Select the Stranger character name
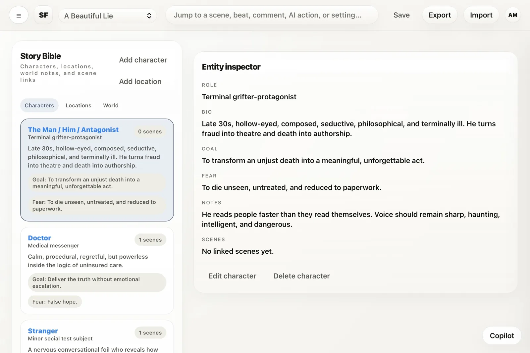Screen dimensions: 530x353 (x=43, y=331)
